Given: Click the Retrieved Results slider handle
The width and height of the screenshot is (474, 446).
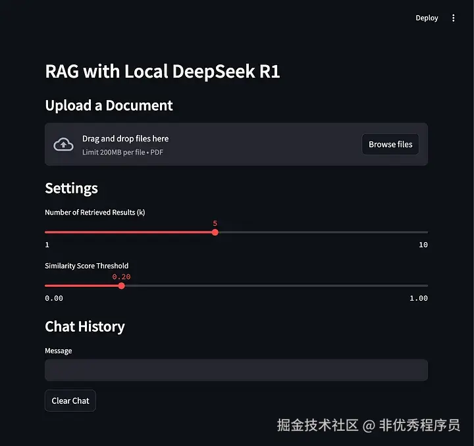Looking at the screenshot, I should [215, 232].
